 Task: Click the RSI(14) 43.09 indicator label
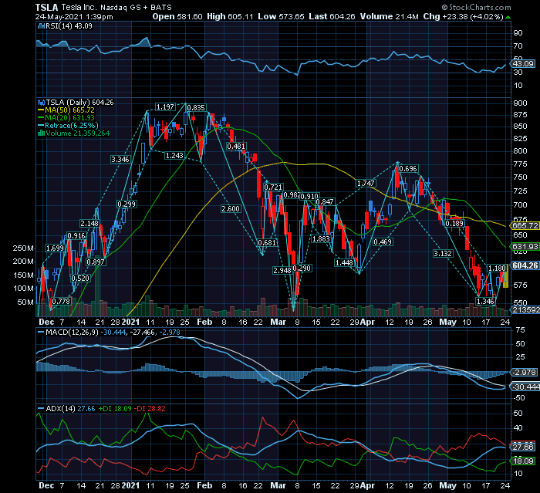coord(69,25)
